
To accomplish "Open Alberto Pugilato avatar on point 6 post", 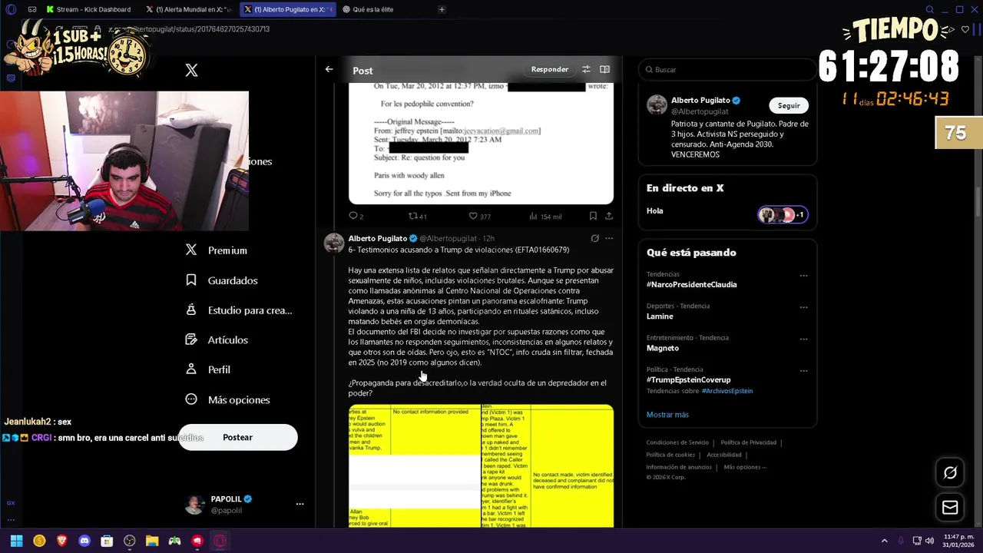I will pos(334,243).
